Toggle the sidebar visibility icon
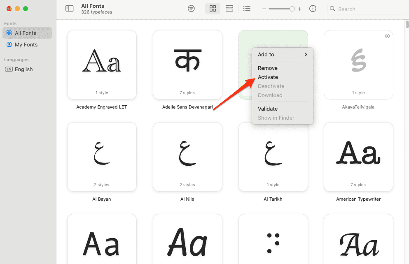Screen dimensions: 409x264 pos(69,9)
